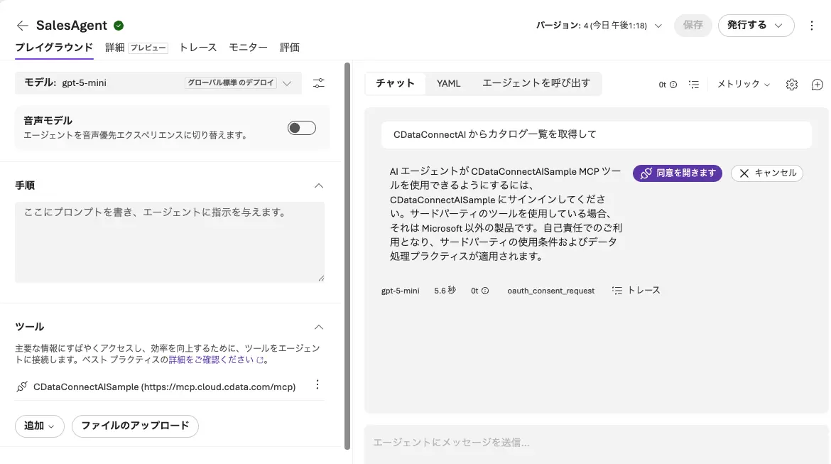
Task: Click the CDataConnectAISample MCP plug icon
Action: point(22,387)
